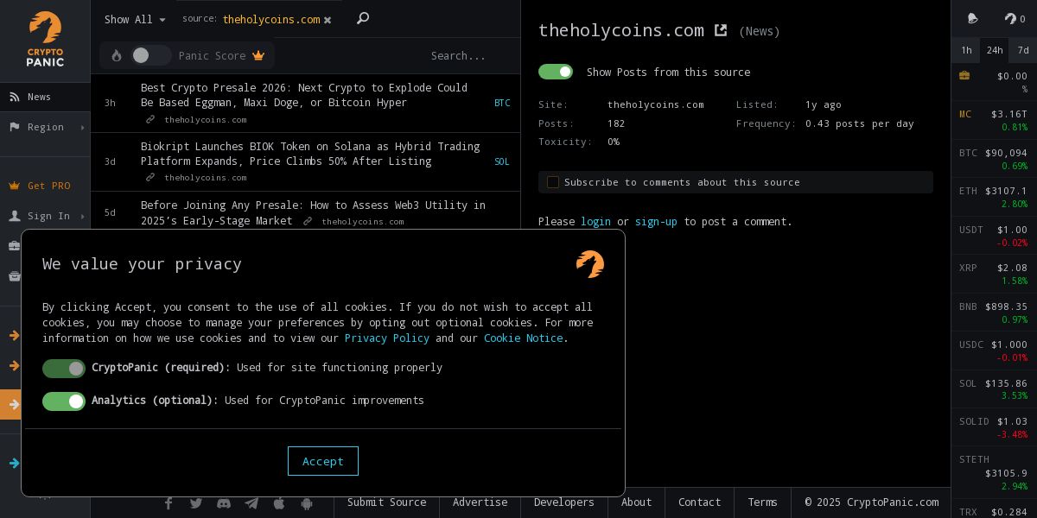Image resolution: width=1037 pixels, height=518 pixels.
Task: Open the Show All filter dropdown
Action: tap(135, 19)
